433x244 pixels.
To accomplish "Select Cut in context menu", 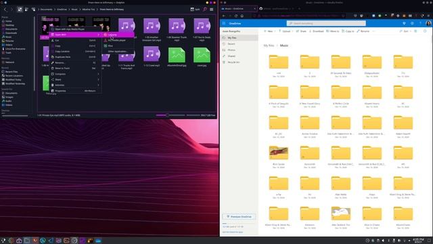I will pos(75,41).
